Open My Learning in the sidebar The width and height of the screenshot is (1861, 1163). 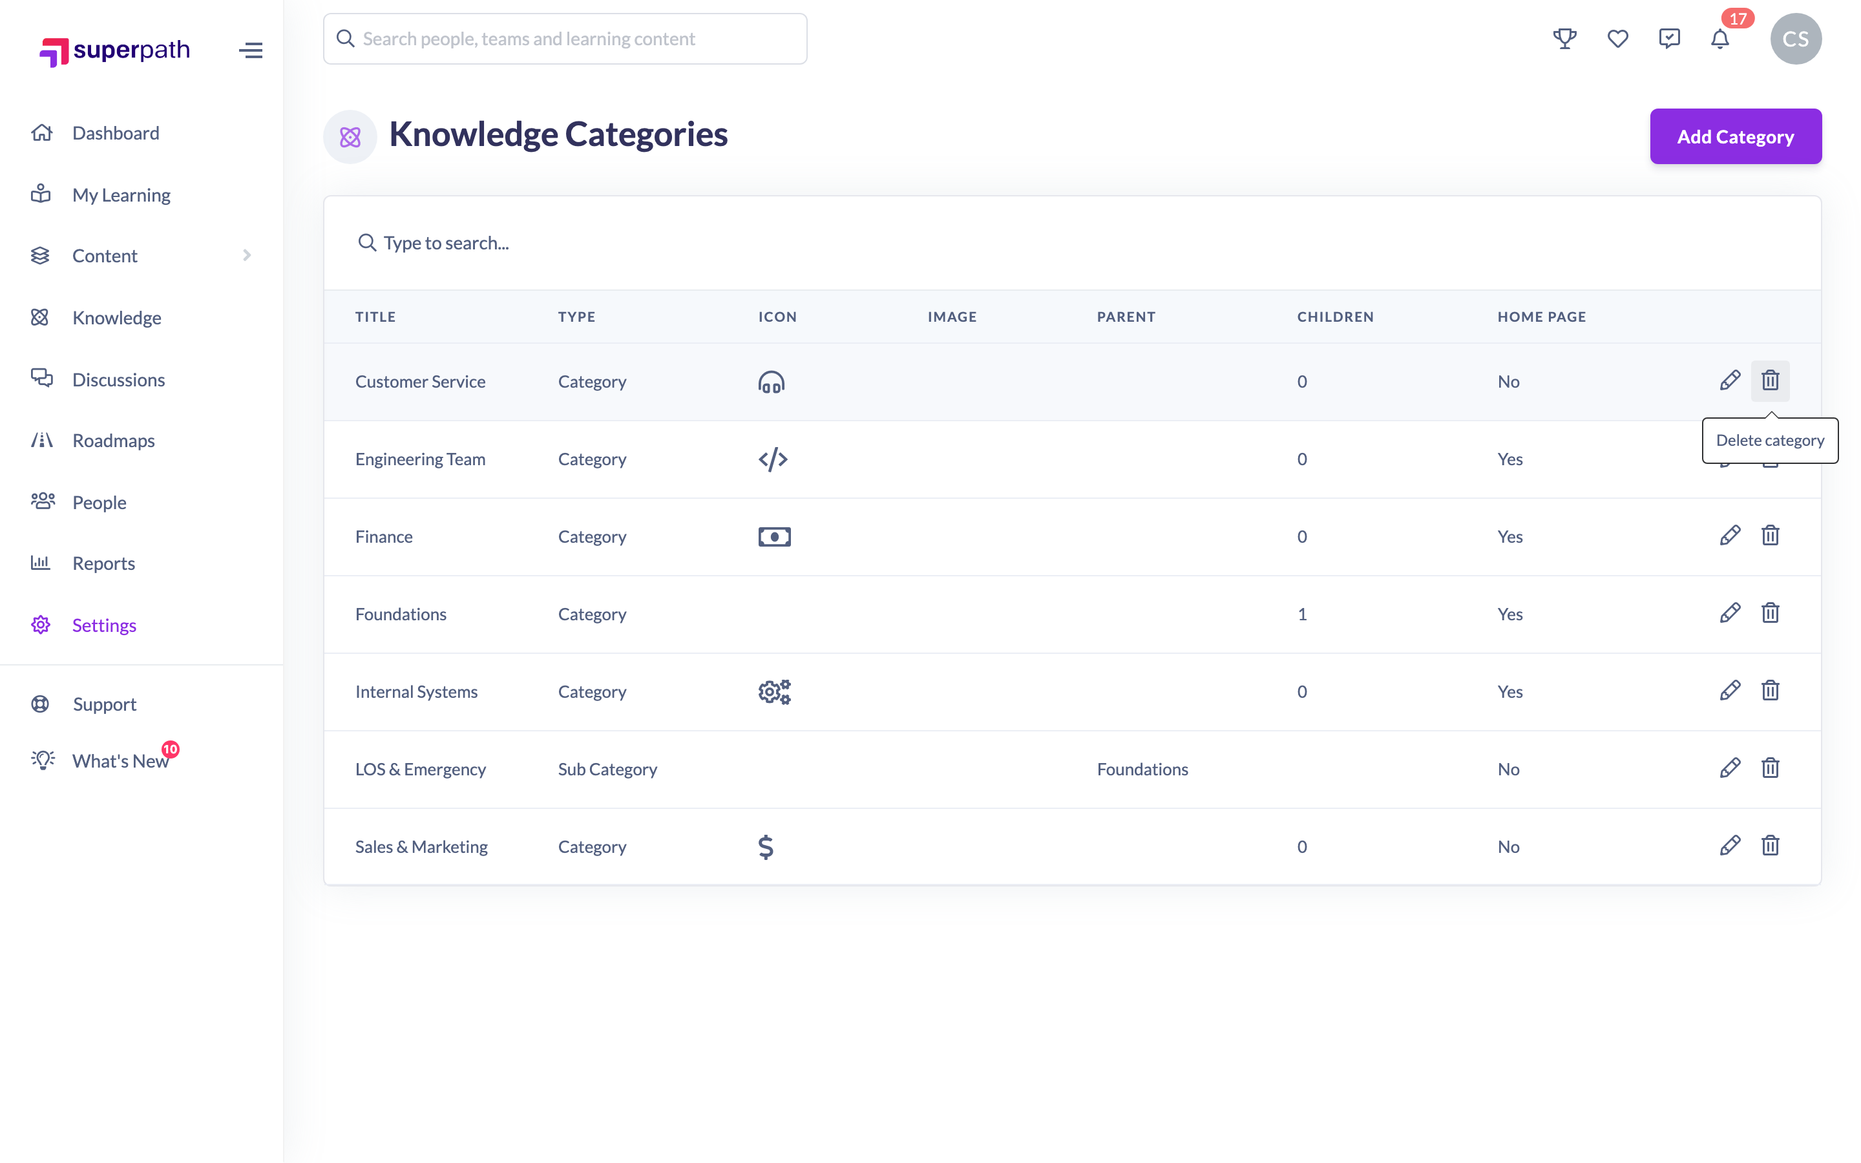click(121, 194)
